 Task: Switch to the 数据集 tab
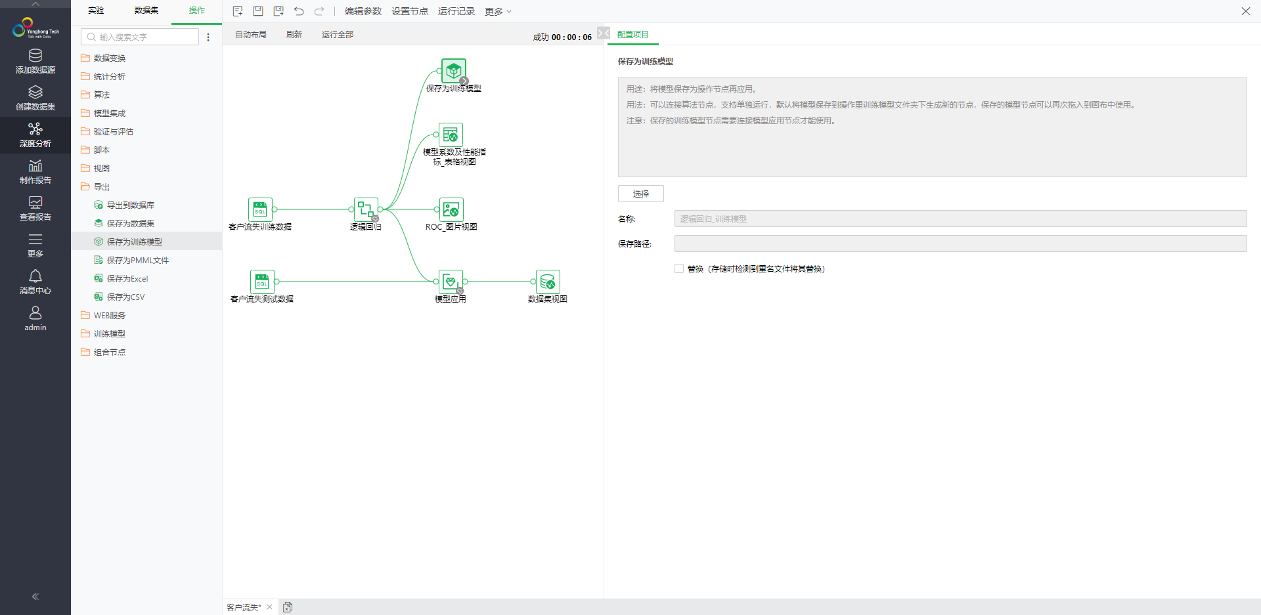click(x=146, y=11)
